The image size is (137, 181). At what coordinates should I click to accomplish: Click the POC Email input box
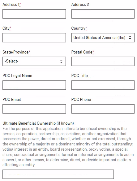pos(34,109)
